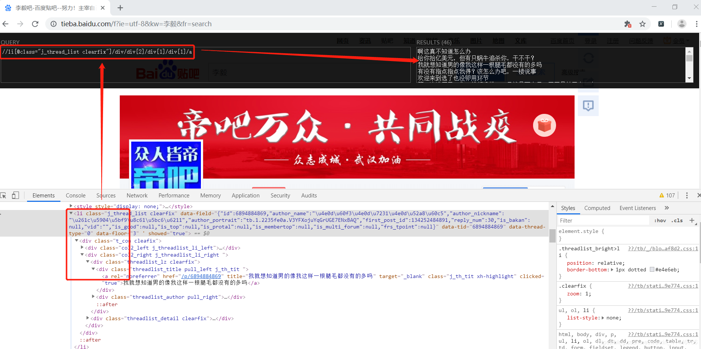This screenshot has width=701, height=349.
Task: Click the Baidu Tieba logo
Action: tap(168, 71)
